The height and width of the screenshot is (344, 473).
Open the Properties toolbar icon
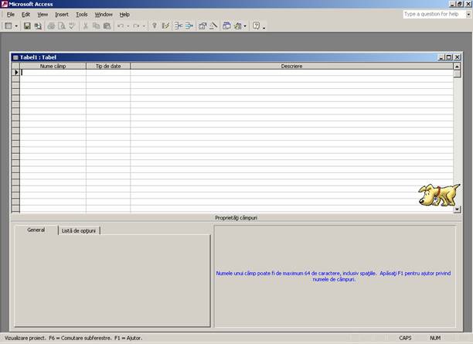point(203,26)
